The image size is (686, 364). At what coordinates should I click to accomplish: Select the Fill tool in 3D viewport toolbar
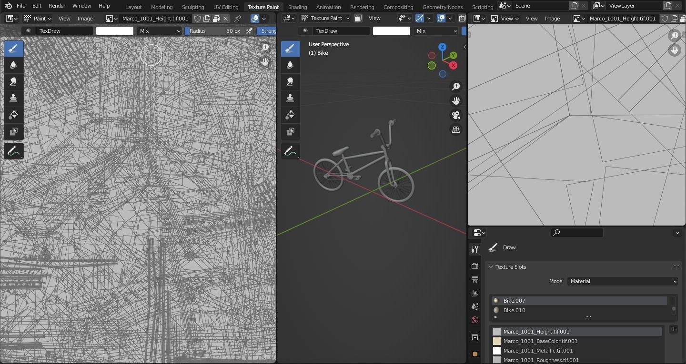click(290, 115)
